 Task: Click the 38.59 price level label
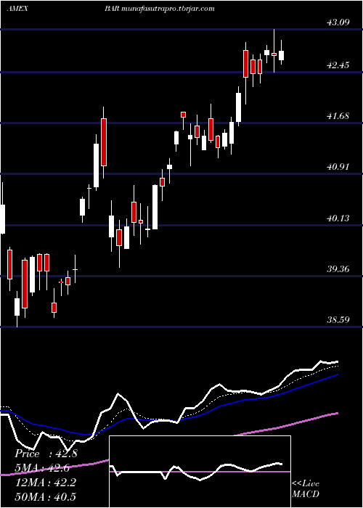pos(338,320)
